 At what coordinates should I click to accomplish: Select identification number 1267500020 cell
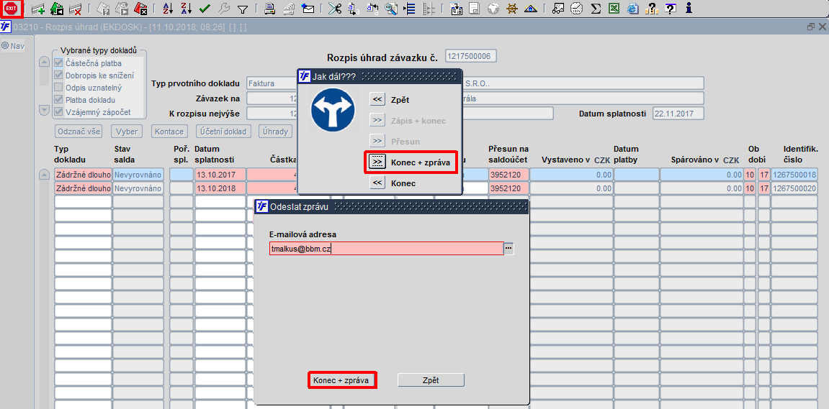(x=794, y=188)
